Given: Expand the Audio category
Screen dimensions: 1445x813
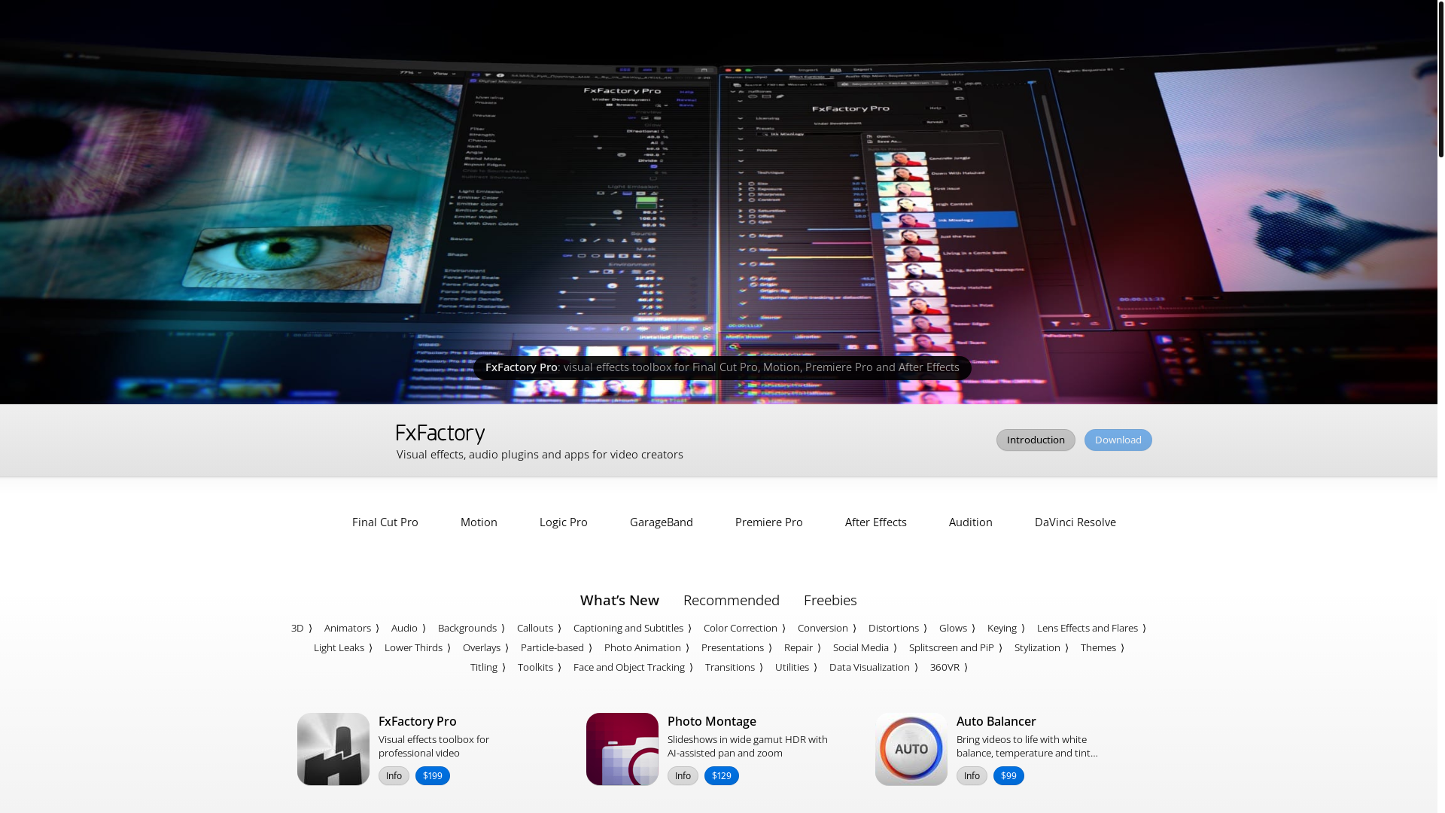Looking at the screenshot, I should (409, 629).
